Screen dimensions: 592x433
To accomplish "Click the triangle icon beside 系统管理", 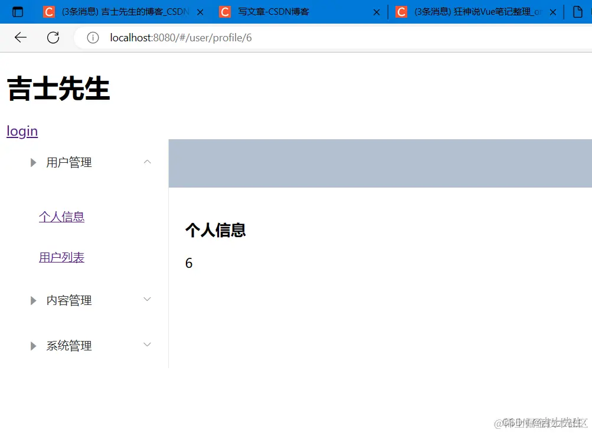I will (33, 346).
